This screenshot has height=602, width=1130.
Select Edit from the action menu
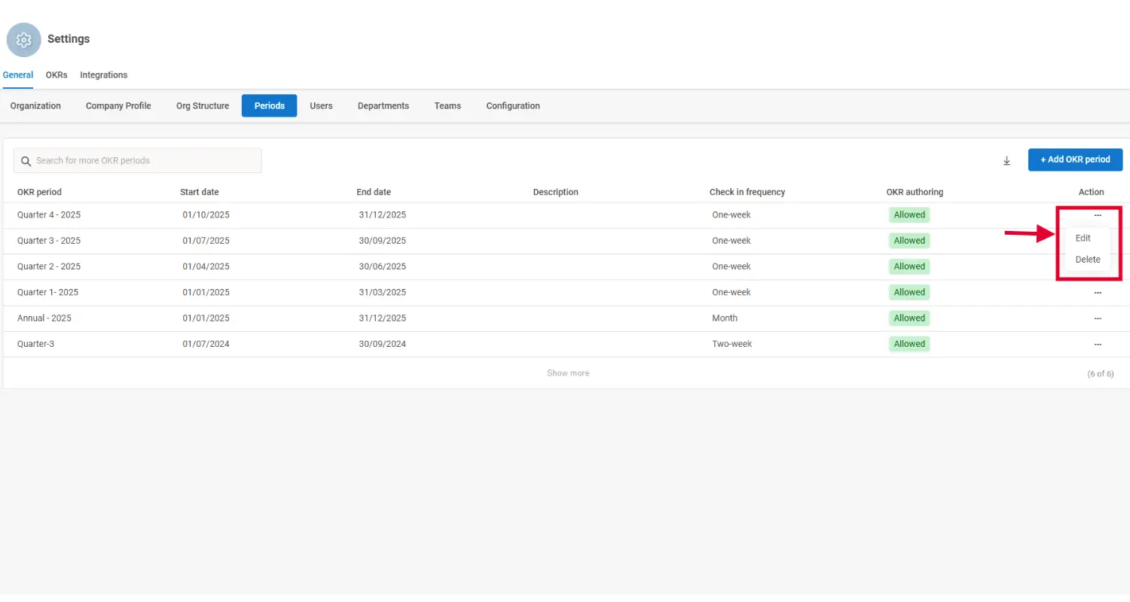1083,237
